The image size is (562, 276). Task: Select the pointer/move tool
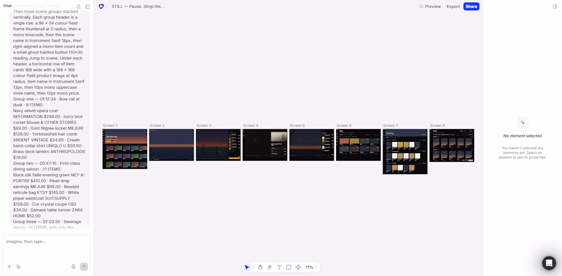[247, 267]
